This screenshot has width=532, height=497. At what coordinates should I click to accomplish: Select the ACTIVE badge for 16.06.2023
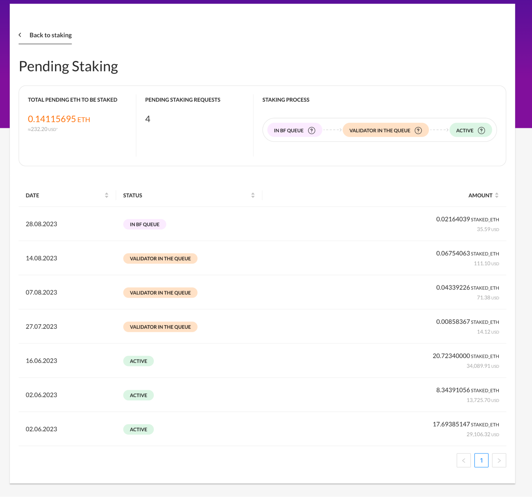click(x=138, y=361)
